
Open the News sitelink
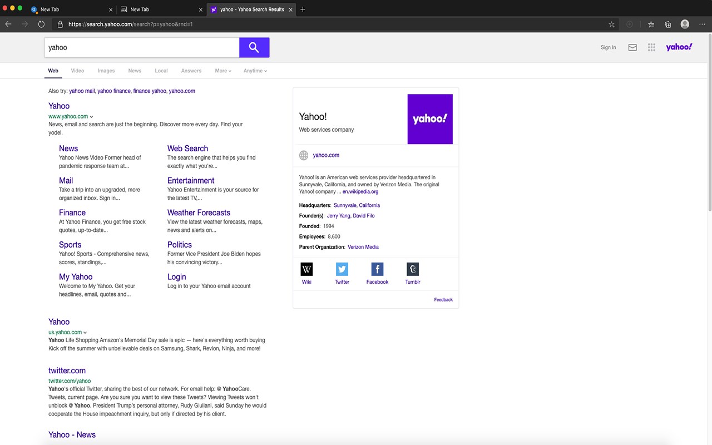[x=68, y=149]
